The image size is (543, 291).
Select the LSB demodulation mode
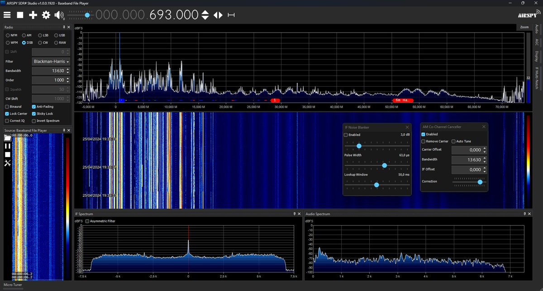[x=43, y=35]
